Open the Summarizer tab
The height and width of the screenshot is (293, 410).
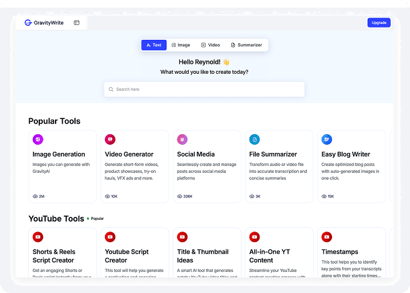[247, 45]
